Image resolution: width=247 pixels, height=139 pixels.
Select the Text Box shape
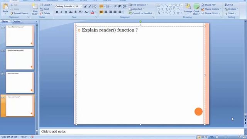pos(159,5)
